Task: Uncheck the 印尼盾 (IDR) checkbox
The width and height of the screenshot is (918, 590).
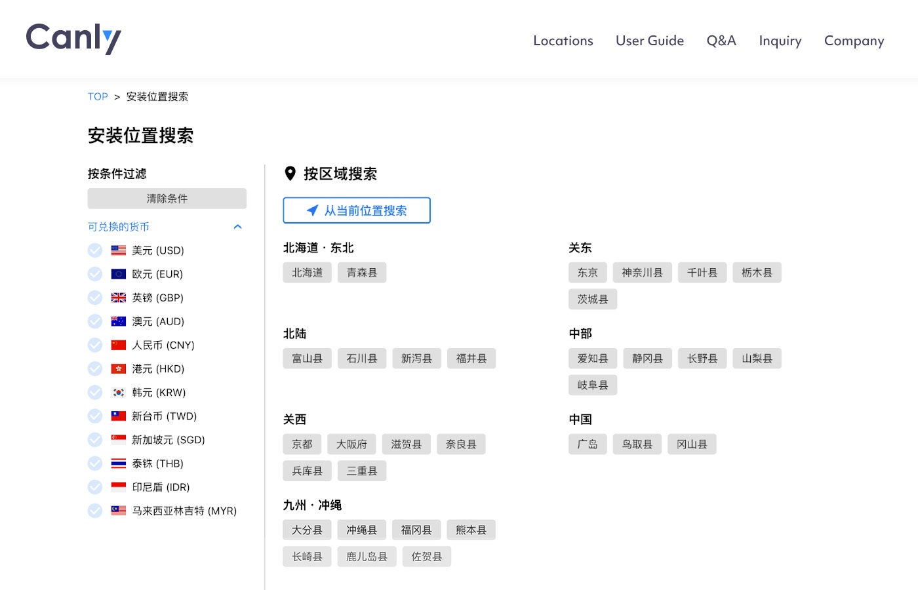Action: 95,486
